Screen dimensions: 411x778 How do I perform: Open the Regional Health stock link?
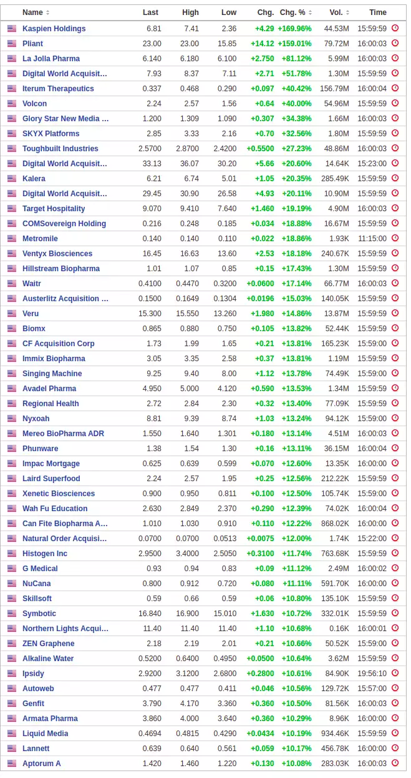[51, 404]
